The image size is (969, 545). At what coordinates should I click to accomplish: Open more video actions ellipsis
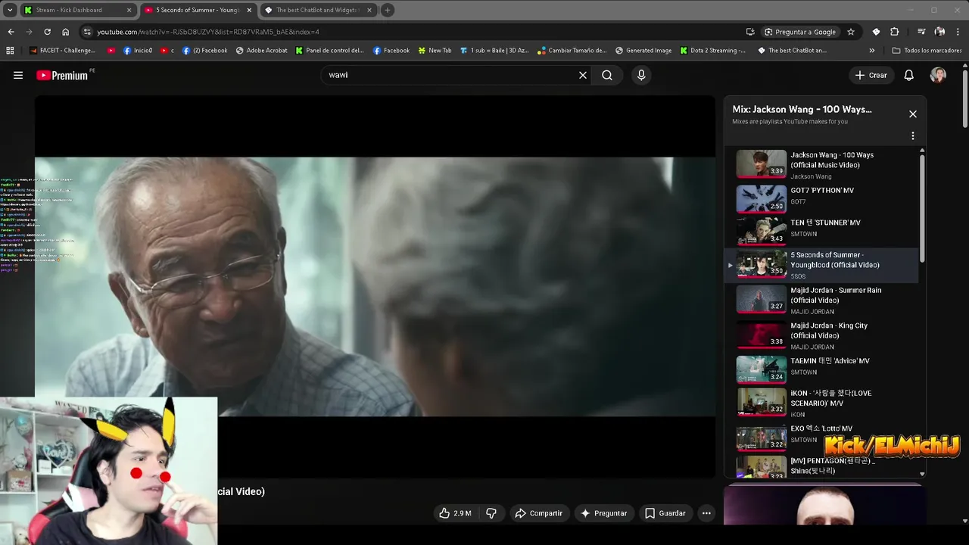click(x=706, y=513)
